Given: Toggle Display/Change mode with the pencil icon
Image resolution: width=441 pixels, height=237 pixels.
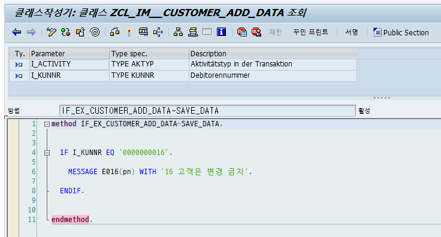Looking at the screenshot, I should 51,32.
